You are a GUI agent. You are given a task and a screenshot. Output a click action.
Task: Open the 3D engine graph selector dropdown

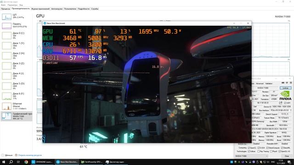tap(40, 21)
